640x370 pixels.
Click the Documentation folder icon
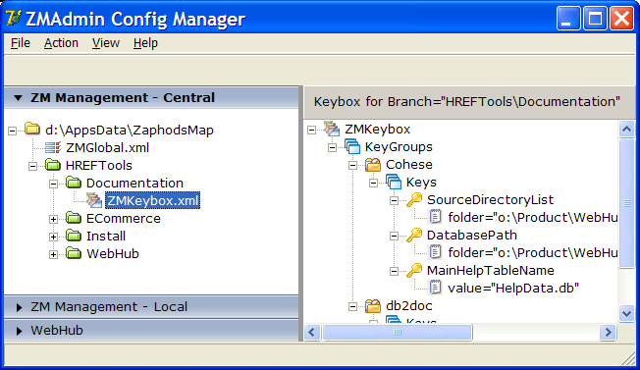click(74, 183)
